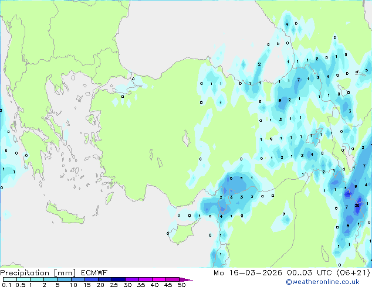Click the date '16-03-2026'
The image size is (372, 287).
(x=255, y=273)
